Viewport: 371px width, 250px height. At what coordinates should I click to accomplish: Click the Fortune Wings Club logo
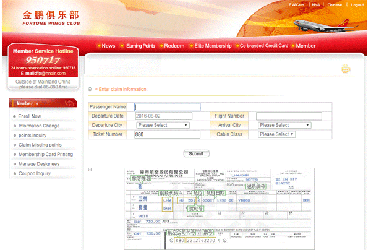(51, 18)
